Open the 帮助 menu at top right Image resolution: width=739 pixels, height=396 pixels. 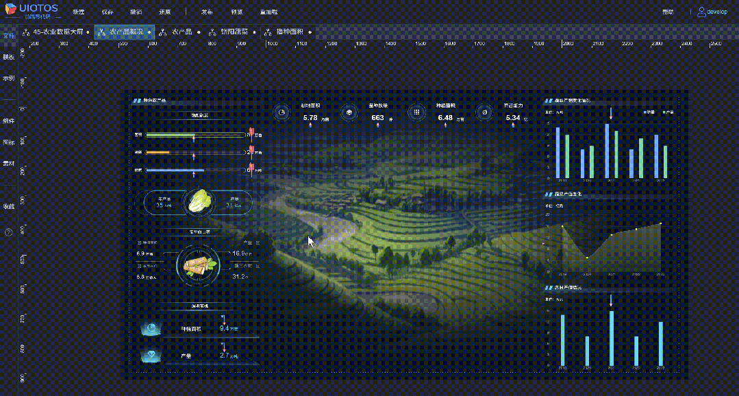(x=668, y=12)
